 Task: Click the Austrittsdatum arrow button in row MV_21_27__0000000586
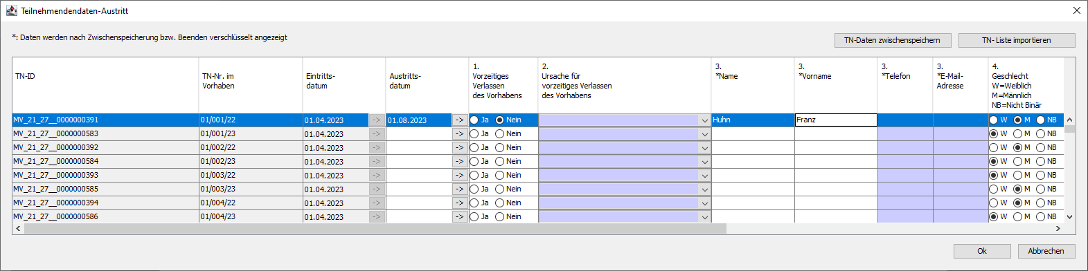[460, 216]
